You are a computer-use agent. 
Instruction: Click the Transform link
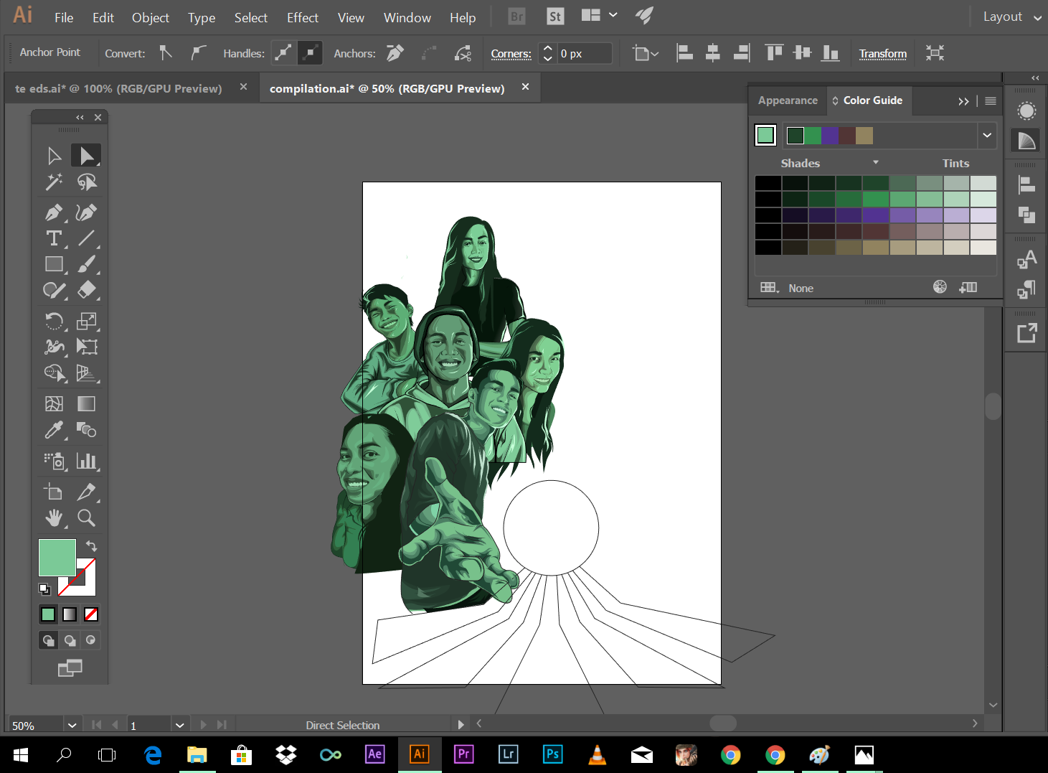[882, 54]
